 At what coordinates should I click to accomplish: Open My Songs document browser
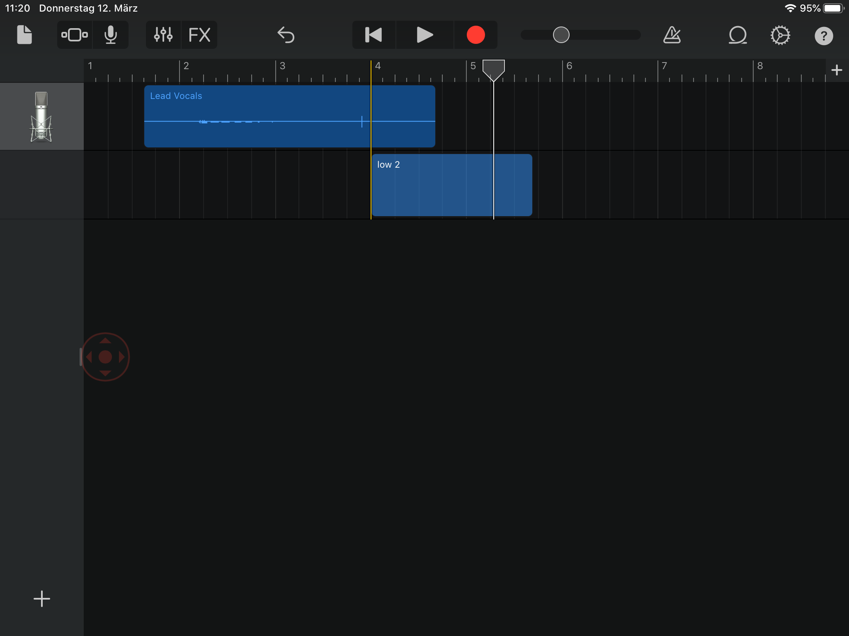click(x=24, y=35)
